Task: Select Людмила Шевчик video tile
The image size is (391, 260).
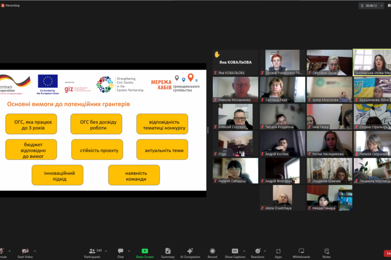Action: [x=329, y=171]
